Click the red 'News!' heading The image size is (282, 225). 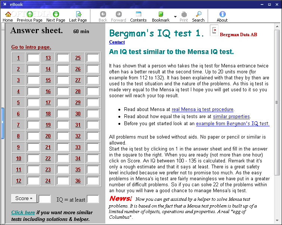tap(121, 199)
